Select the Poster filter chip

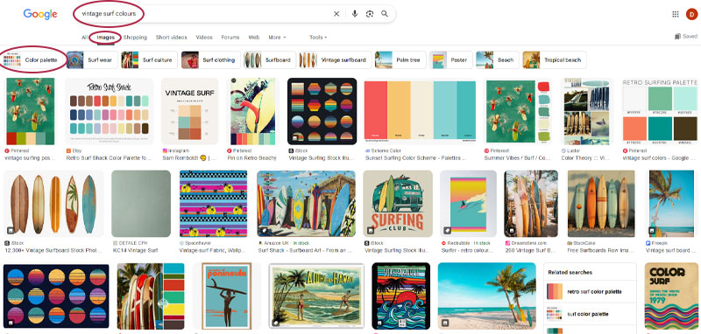tap(451, 59)
